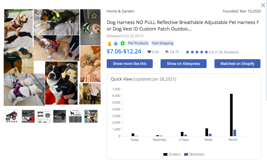Click the blue flame hot icon
Viewport: 267px width, 163px height.
tap(116, 43)
